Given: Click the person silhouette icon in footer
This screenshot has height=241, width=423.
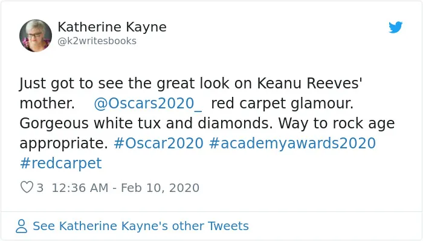Looking at the screenshot, I should click(21, 226).
